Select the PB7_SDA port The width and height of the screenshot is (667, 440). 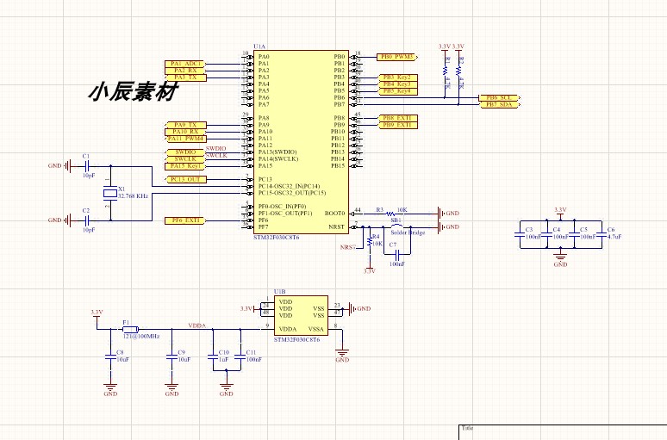(500, 104)
